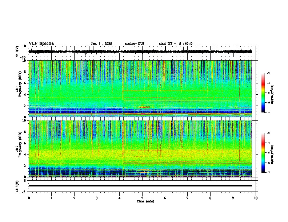Click the log(PSD) label beside ch.1 colorbar
This screenshot has height=222, width=288.
coord(272,95)
